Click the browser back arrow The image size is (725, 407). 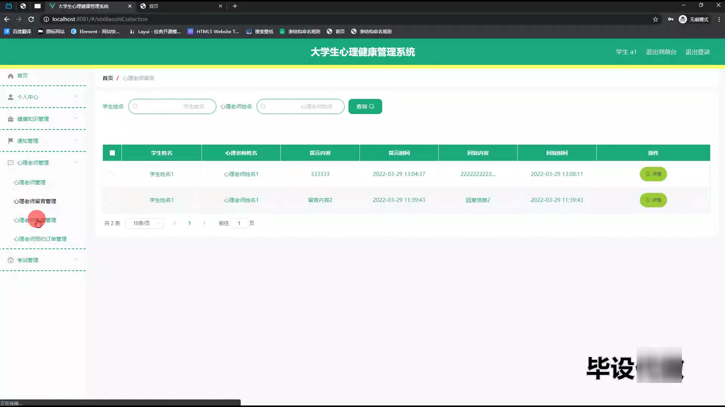click(7, 19)
